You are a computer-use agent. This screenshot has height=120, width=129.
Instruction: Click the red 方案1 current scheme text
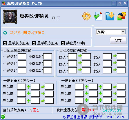(34, 110)
